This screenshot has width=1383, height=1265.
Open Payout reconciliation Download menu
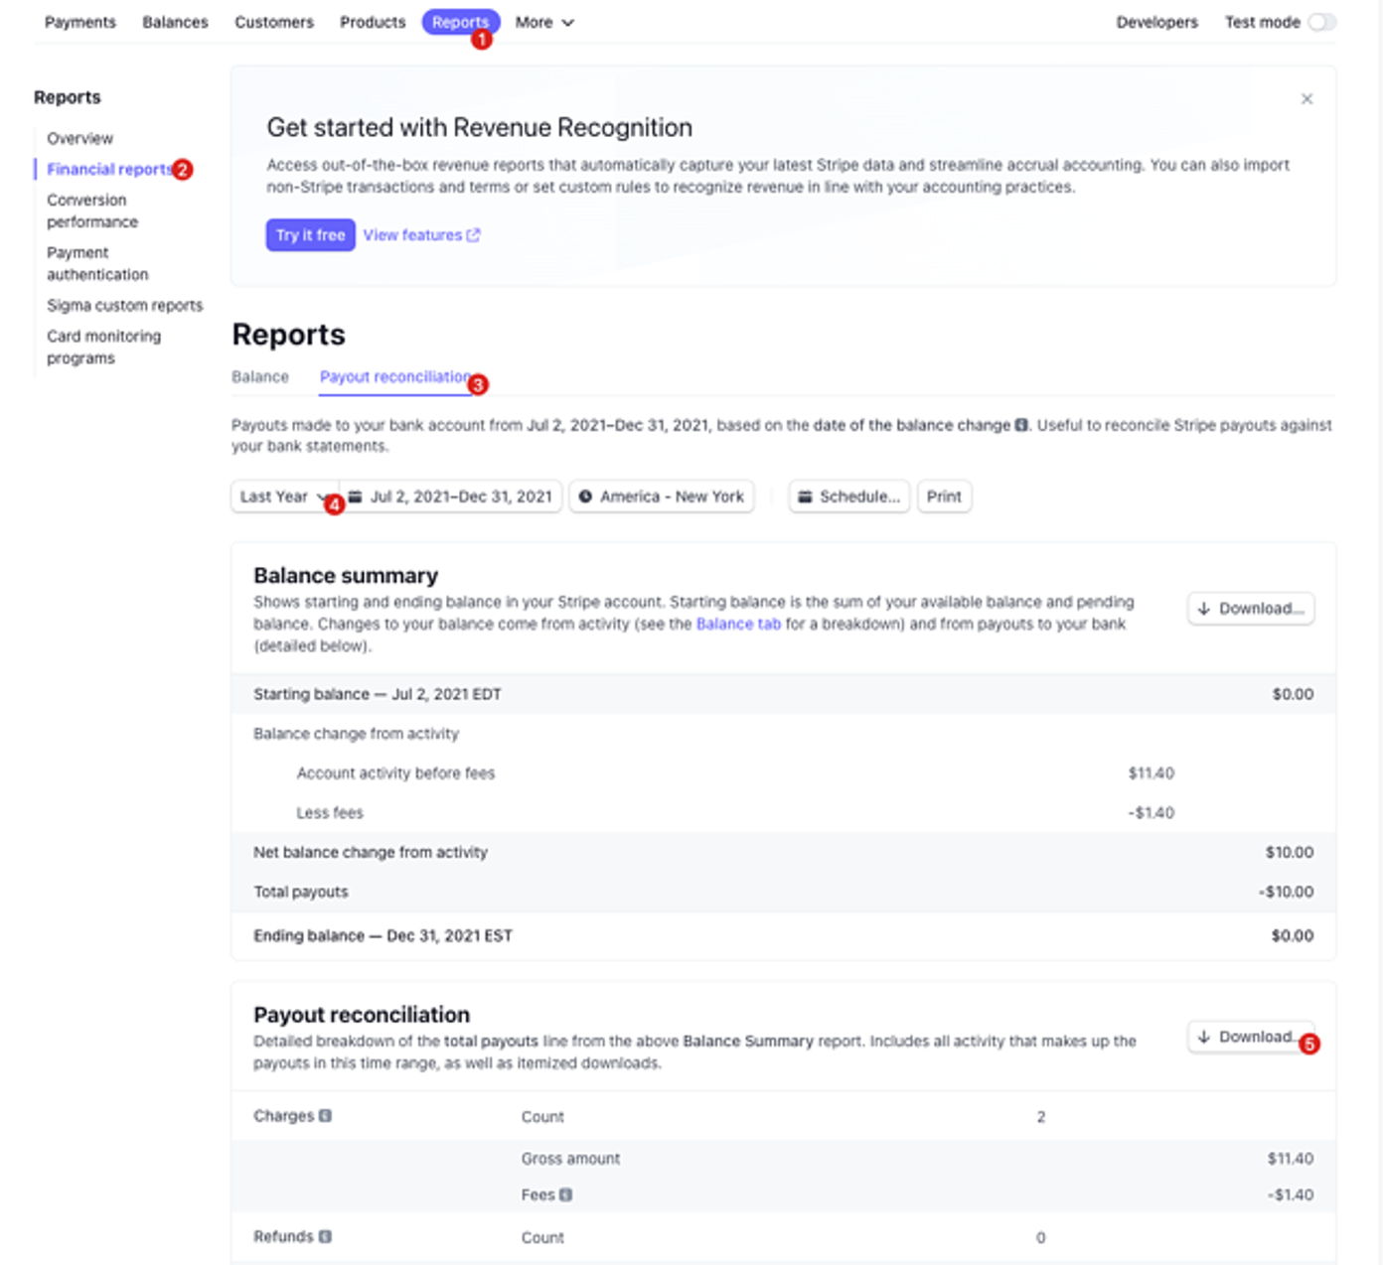coord(1251,1037)
